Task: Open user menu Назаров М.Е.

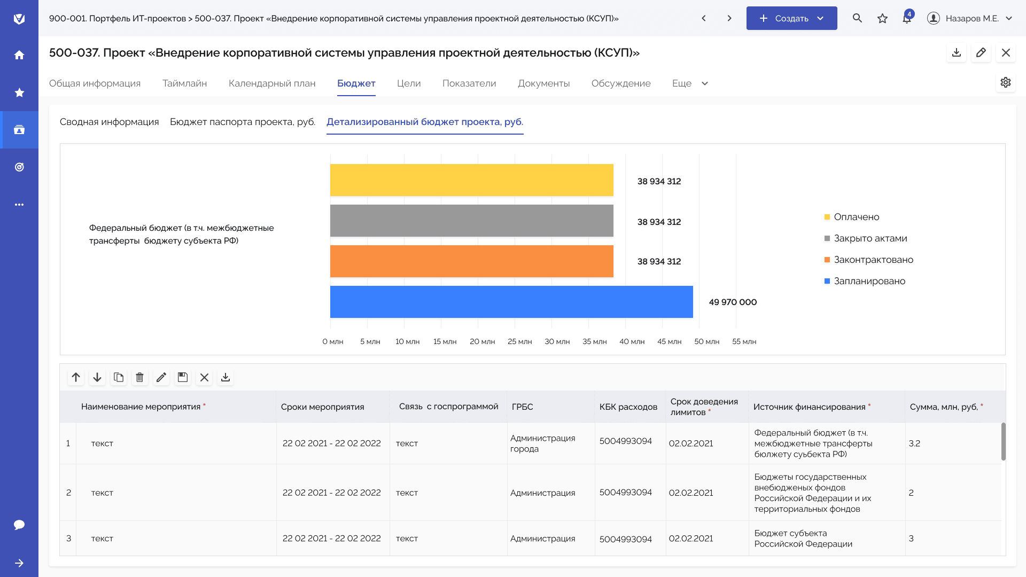Action: point(970,18)
